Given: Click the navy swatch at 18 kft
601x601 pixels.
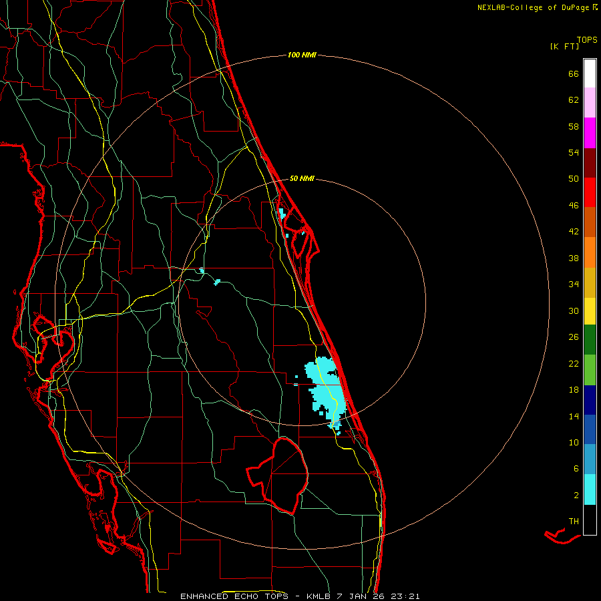Looking at the screenshot, I should pos(590,400).
